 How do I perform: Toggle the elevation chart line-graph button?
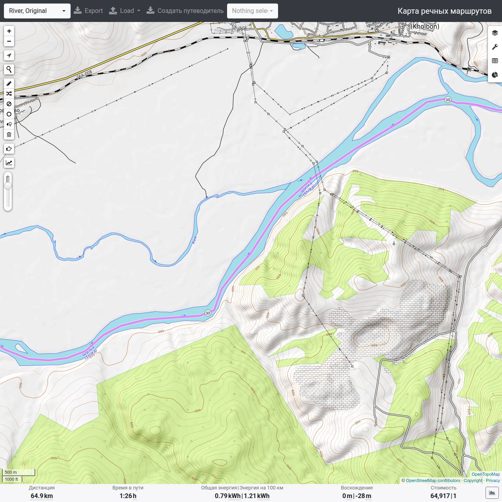[9, 163]
